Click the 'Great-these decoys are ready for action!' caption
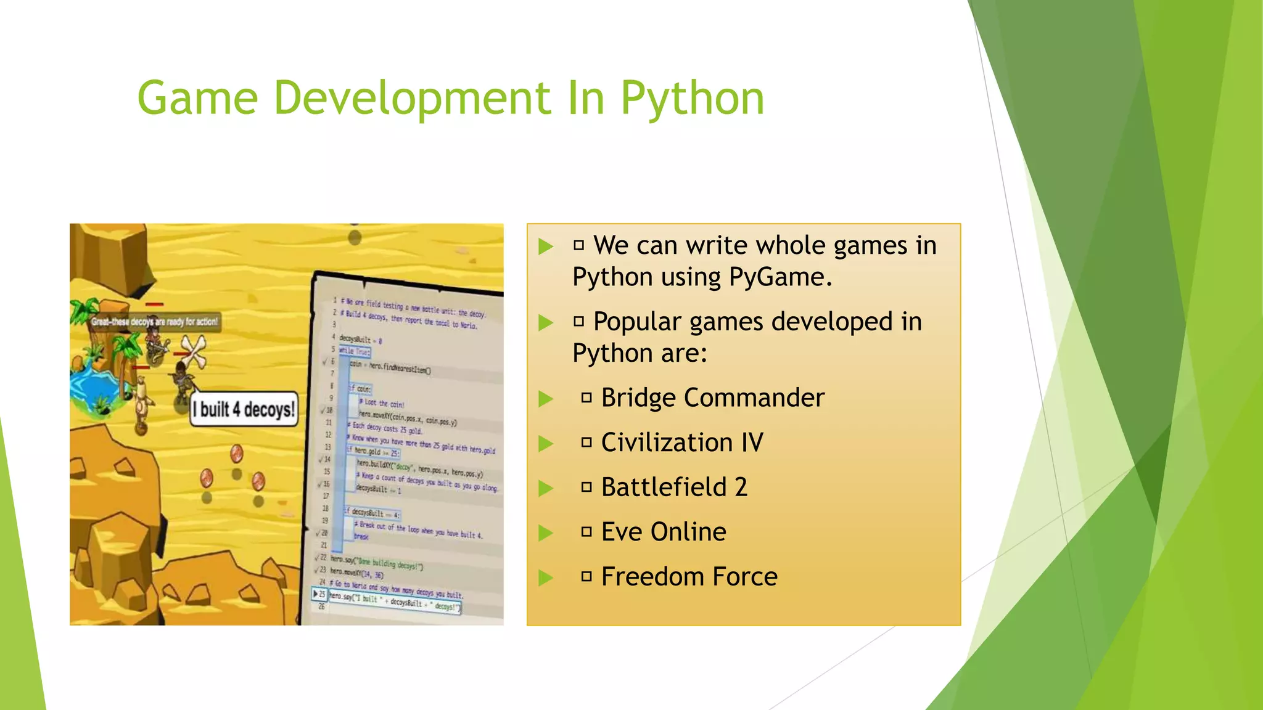Viewport: 1263px width, 710px height. pyautogui.click(x=154, y=322)
